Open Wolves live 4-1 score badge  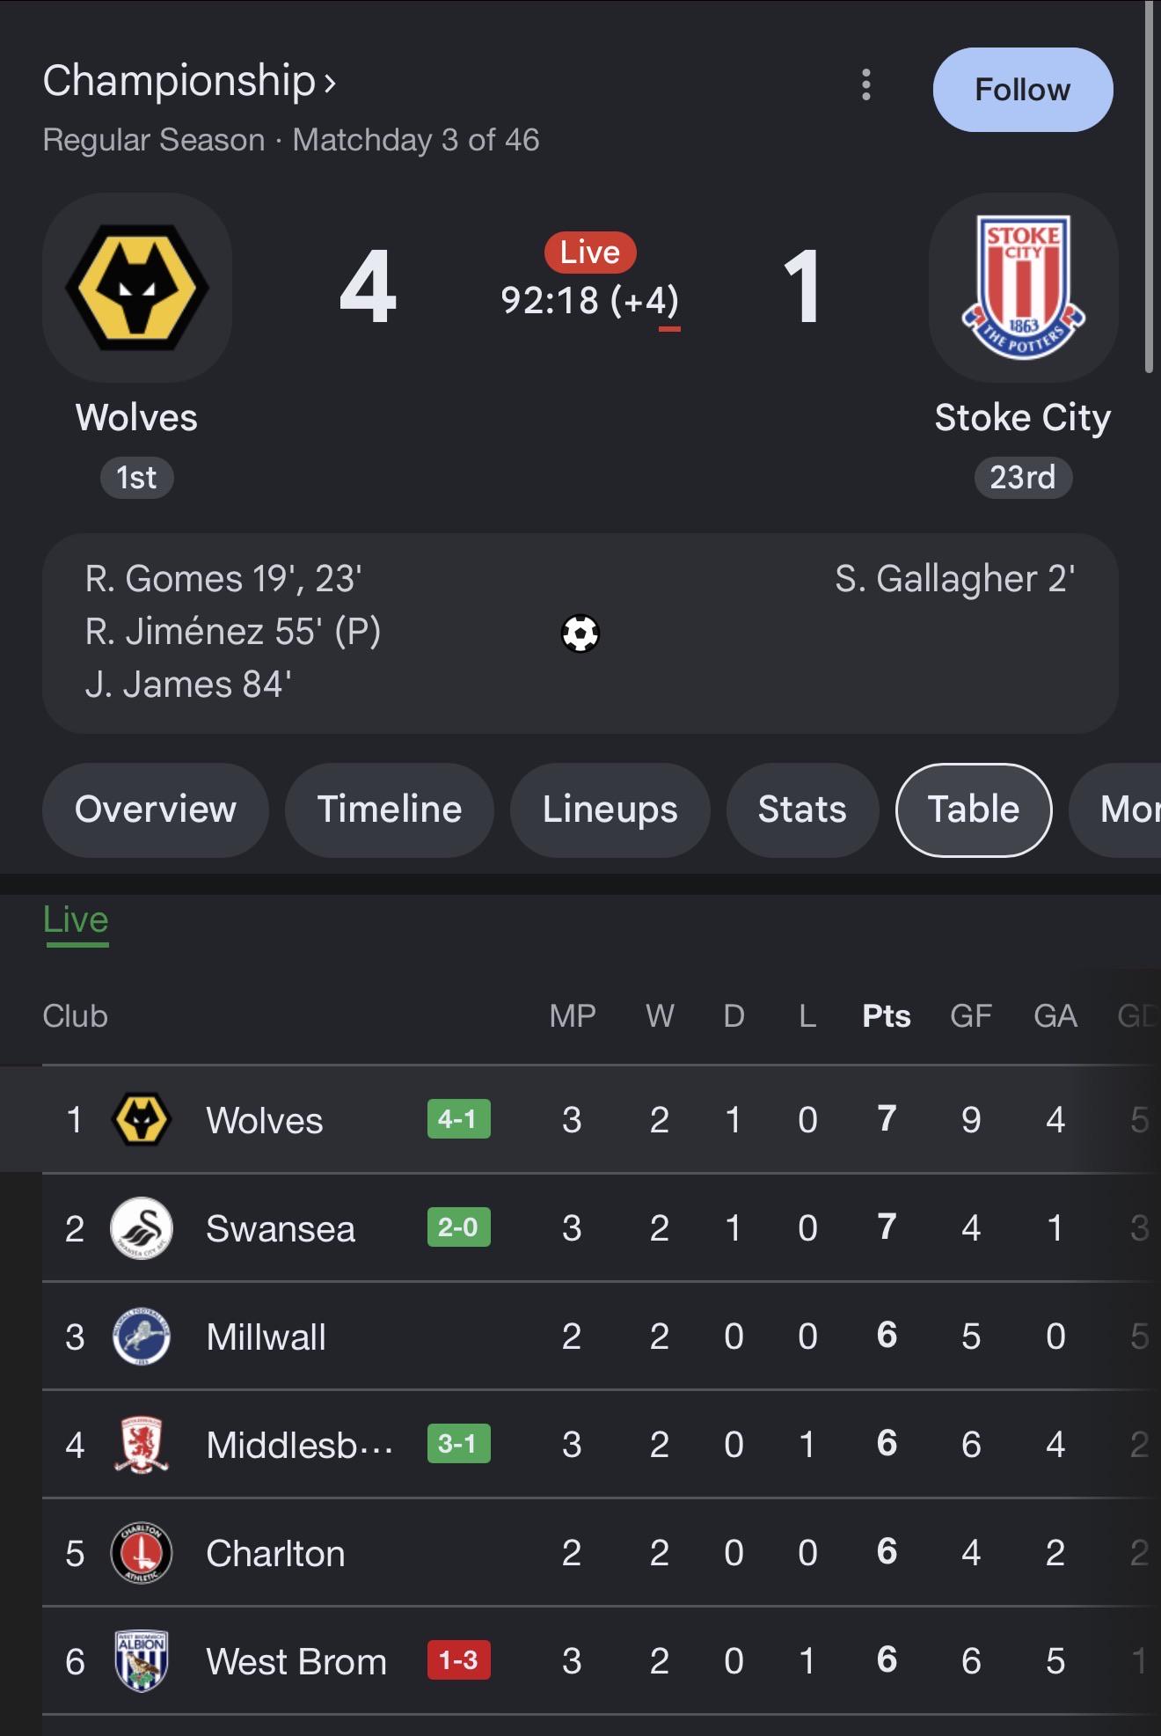tap(458, 1119)
